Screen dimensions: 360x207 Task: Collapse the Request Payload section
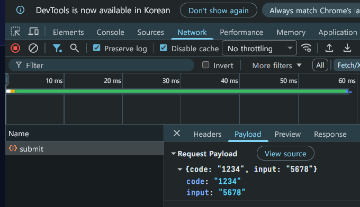tap(174, 154)
